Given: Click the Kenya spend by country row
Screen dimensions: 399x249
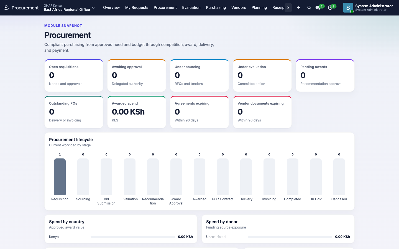Looking at the screenshot, I should point(121,237).
